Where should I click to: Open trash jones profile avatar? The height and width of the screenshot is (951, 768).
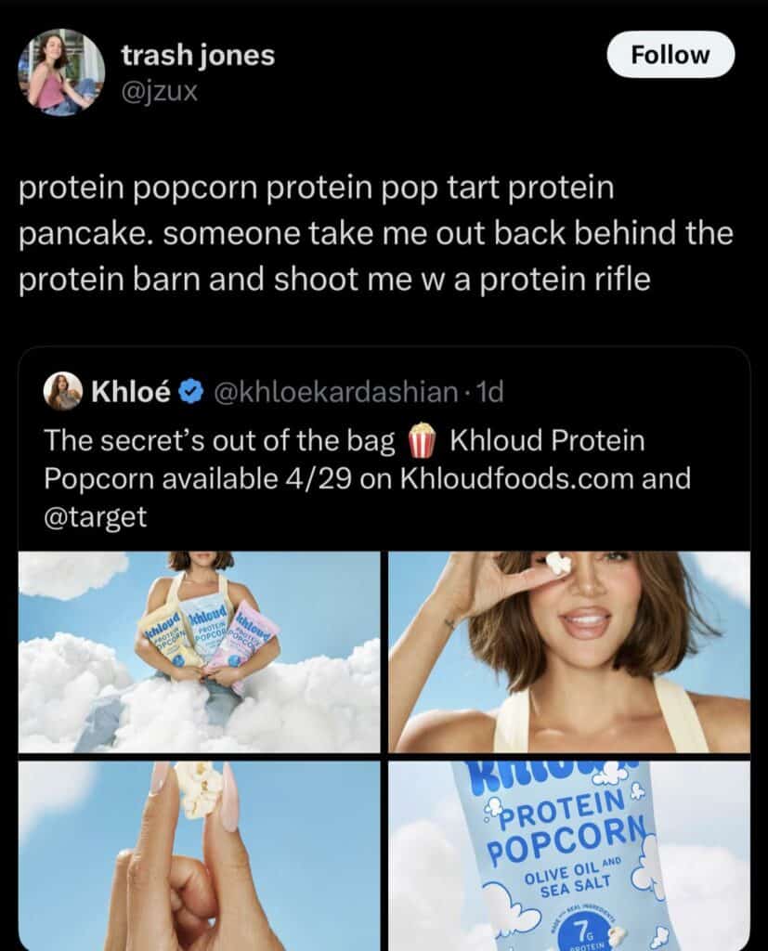coord(60,72)
